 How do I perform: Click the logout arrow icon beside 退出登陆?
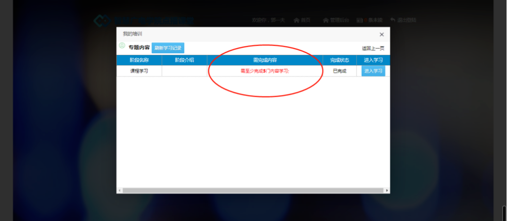392,20
